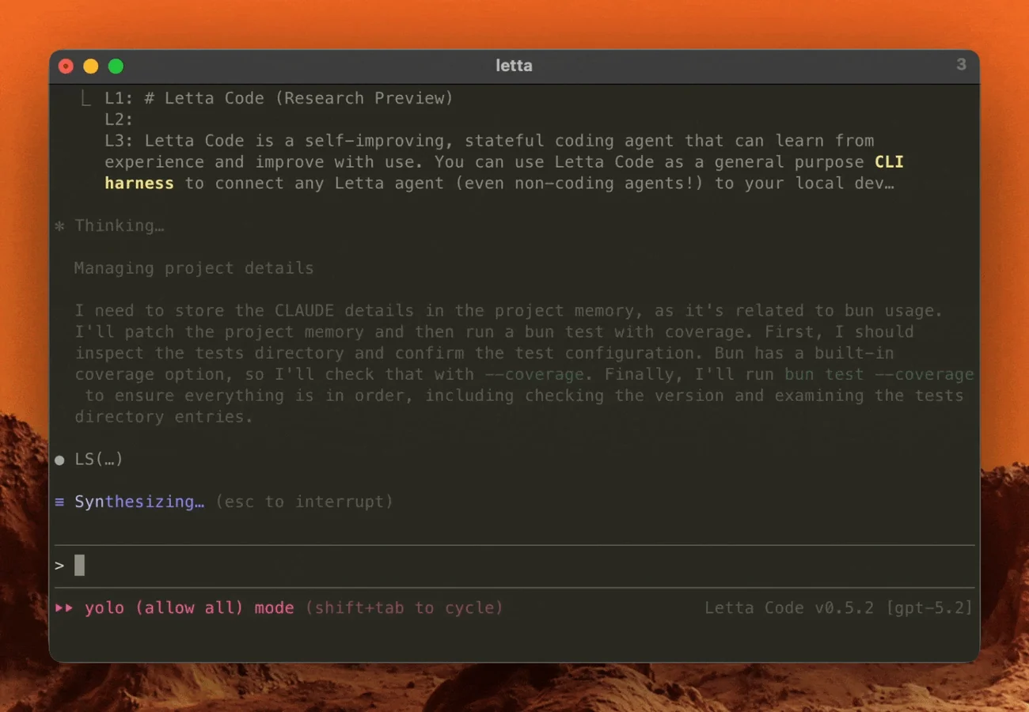The height and width of the screenshot is (712, 1029).
Task: Click the green fullscreen window button
Action: tap(116, 66)
